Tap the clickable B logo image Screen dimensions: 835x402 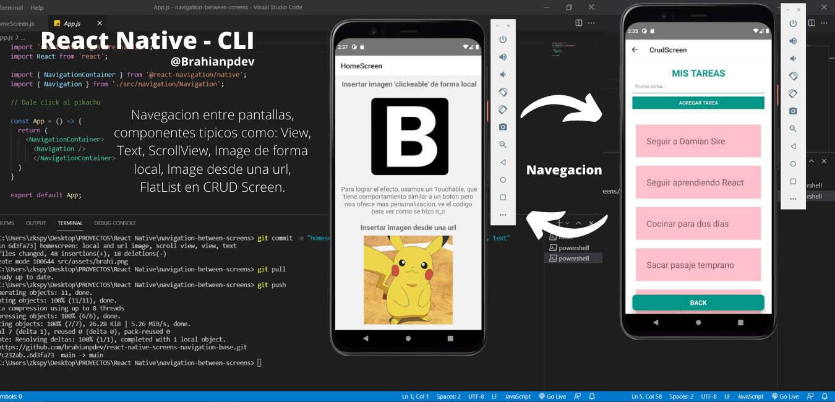409,136
